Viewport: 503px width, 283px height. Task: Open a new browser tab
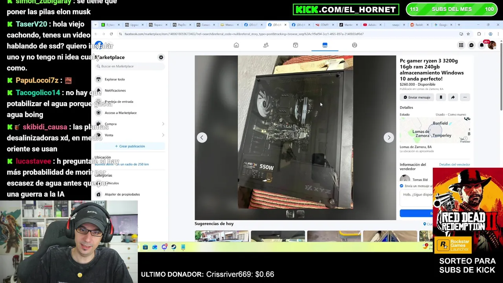pos(459,25)
